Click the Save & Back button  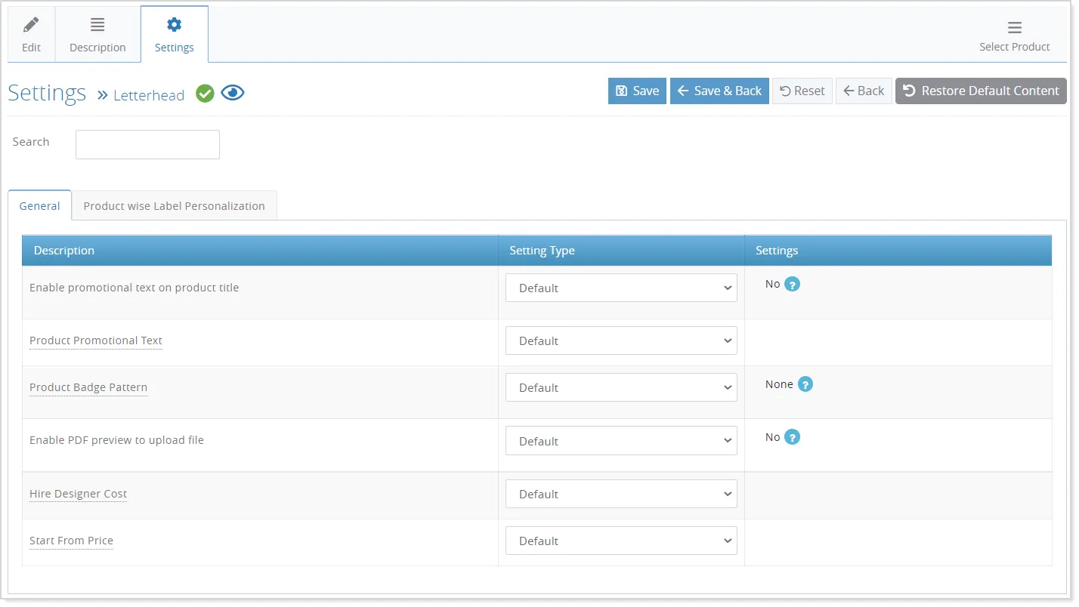(719, 91)
